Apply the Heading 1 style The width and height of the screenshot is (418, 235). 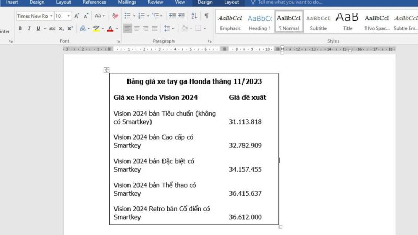click(x=259, y=22)
